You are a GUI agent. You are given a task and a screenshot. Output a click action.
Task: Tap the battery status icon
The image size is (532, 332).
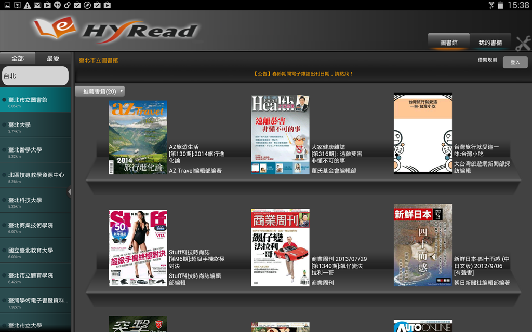click(500, 5)
